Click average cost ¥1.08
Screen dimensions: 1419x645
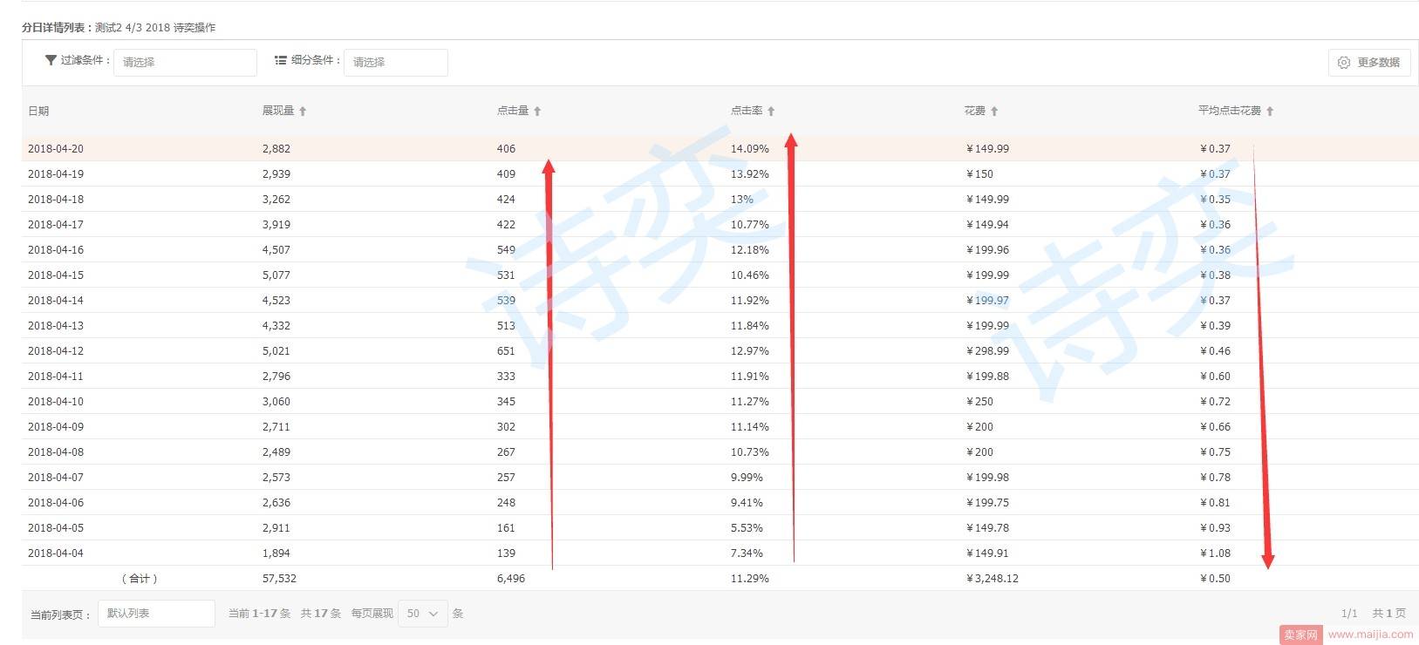(x=1215, y=553)
